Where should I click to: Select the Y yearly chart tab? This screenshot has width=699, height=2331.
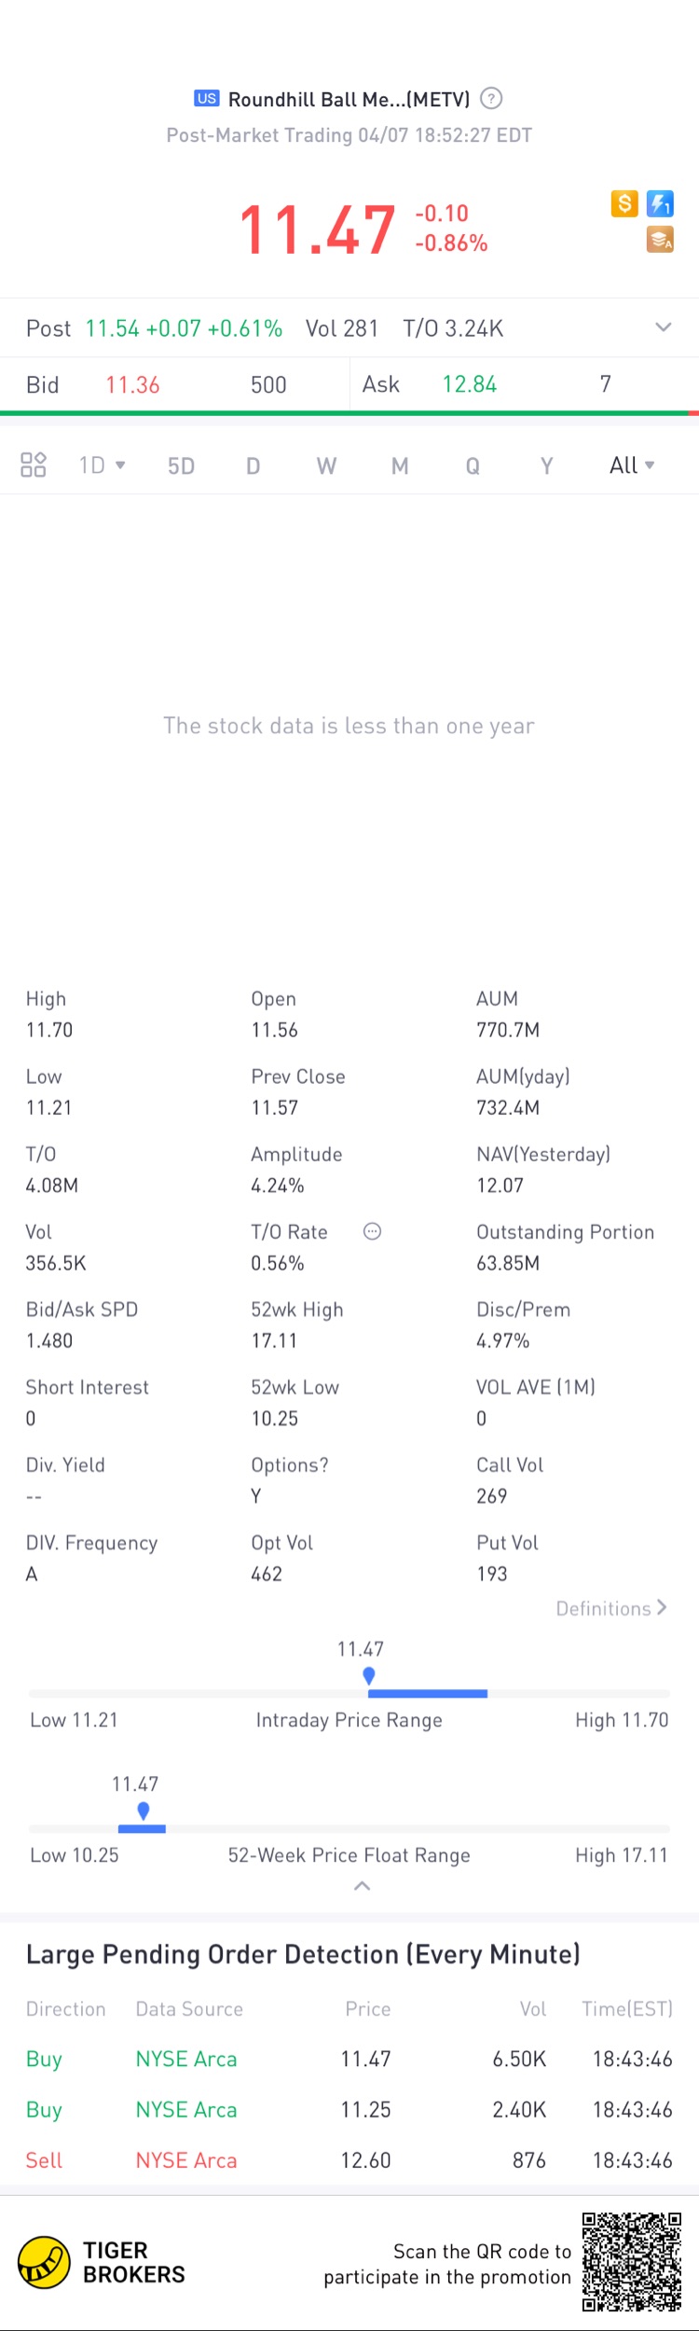[x=547, y=465]
